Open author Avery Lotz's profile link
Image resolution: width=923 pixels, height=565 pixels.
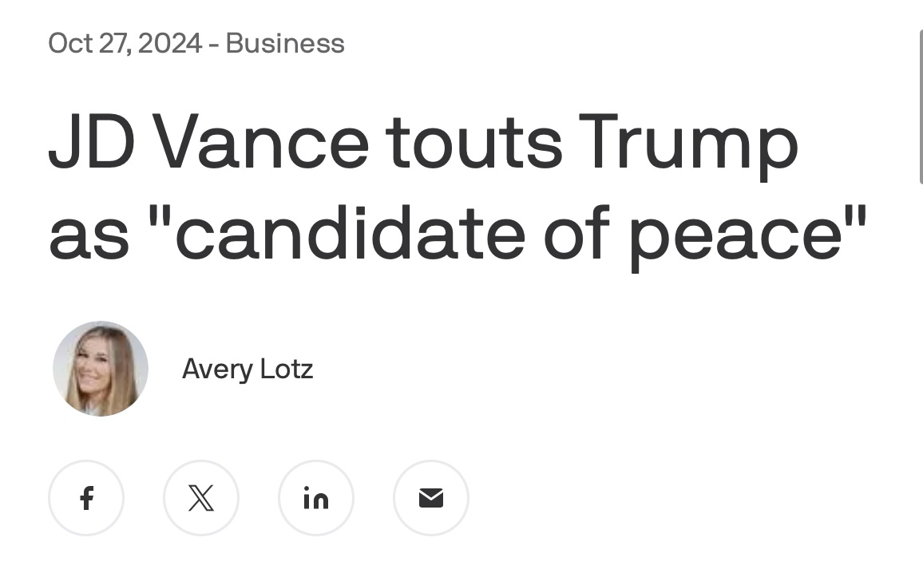tap(248, 369)
